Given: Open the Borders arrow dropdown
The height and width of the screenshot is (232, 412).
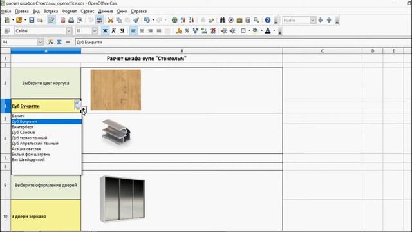Looking at the screenshot, I should (249, 31).
